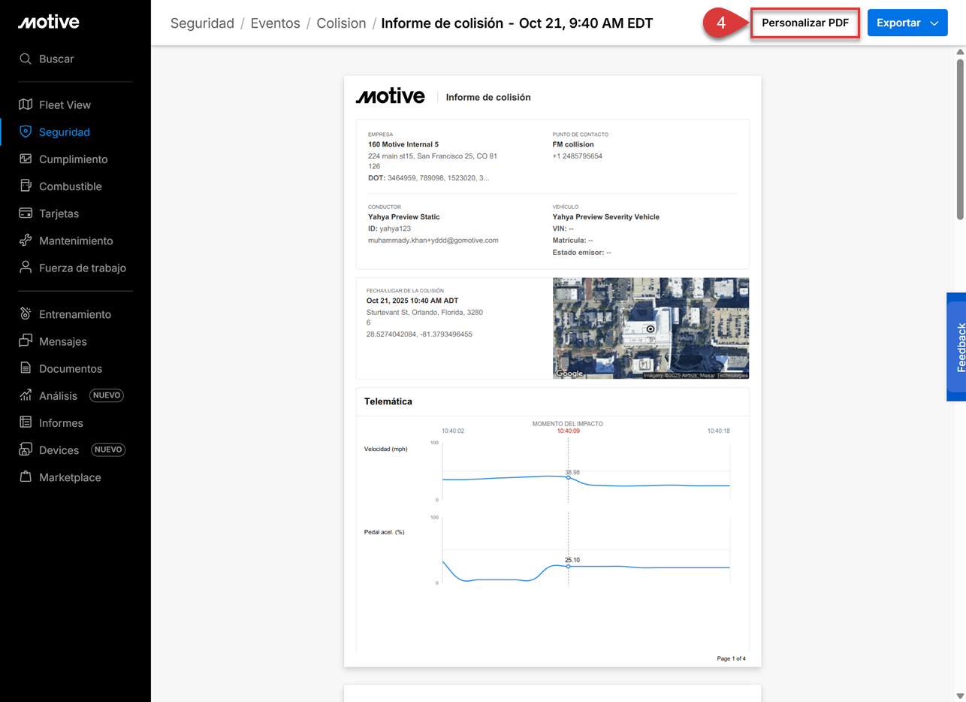The height and width of the screenshot is (702, 966).
Task: Click the collision location satellite map
Action: (651, 328)
